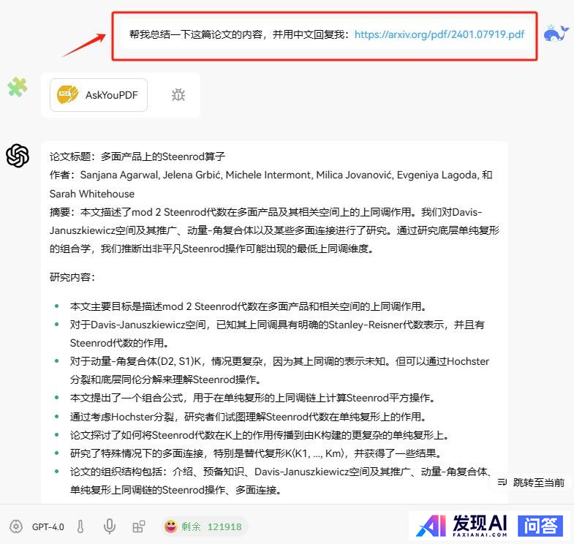Click the remaining balance 121918 badge
574x544 pixels.
coord(205,526)
